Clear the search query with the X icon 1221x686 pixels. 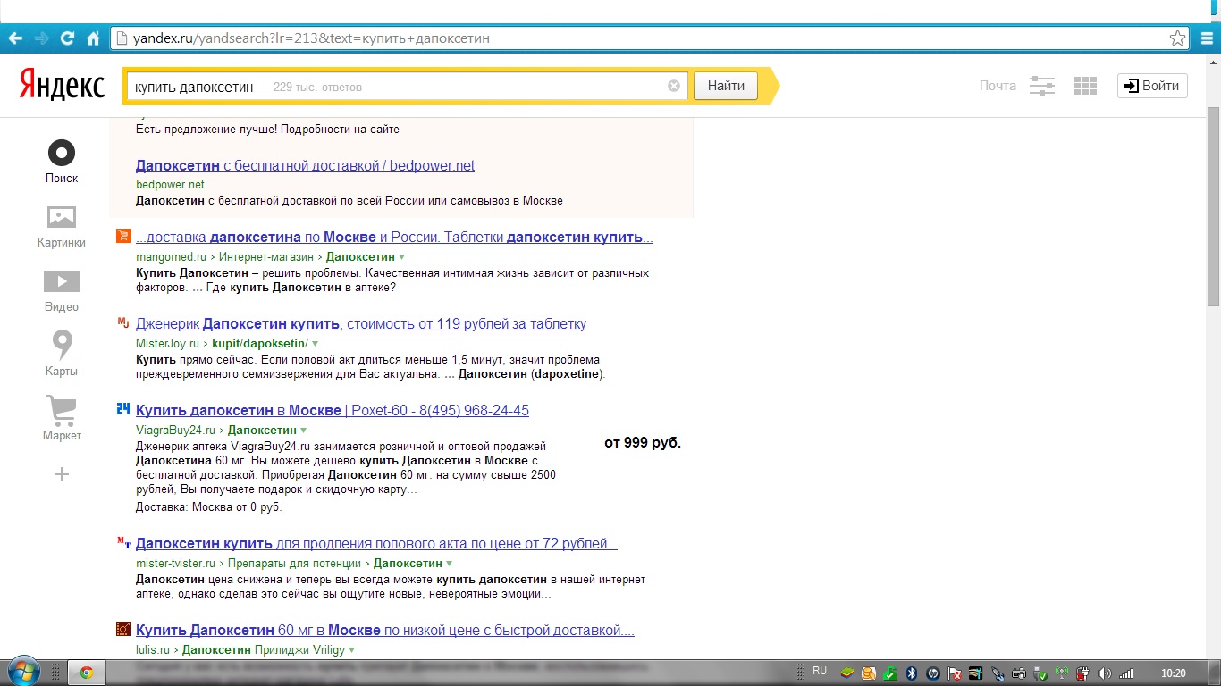(x=674, y=86)
